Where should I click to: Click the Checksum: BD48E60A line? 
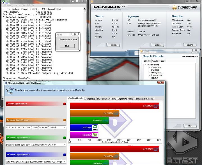[x=16, y=78]
